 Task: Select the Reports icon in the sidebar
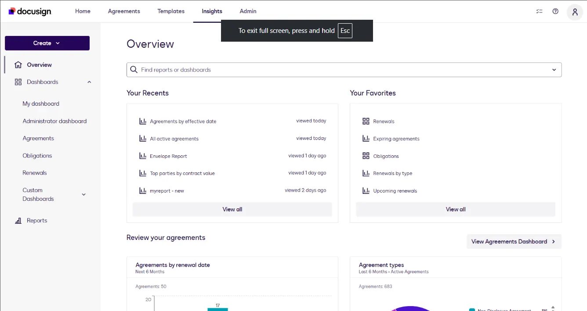pos(18,220)
